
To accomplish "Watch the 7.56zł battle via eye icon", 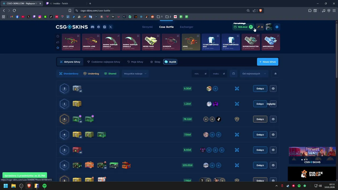I will tap(273, 135).
